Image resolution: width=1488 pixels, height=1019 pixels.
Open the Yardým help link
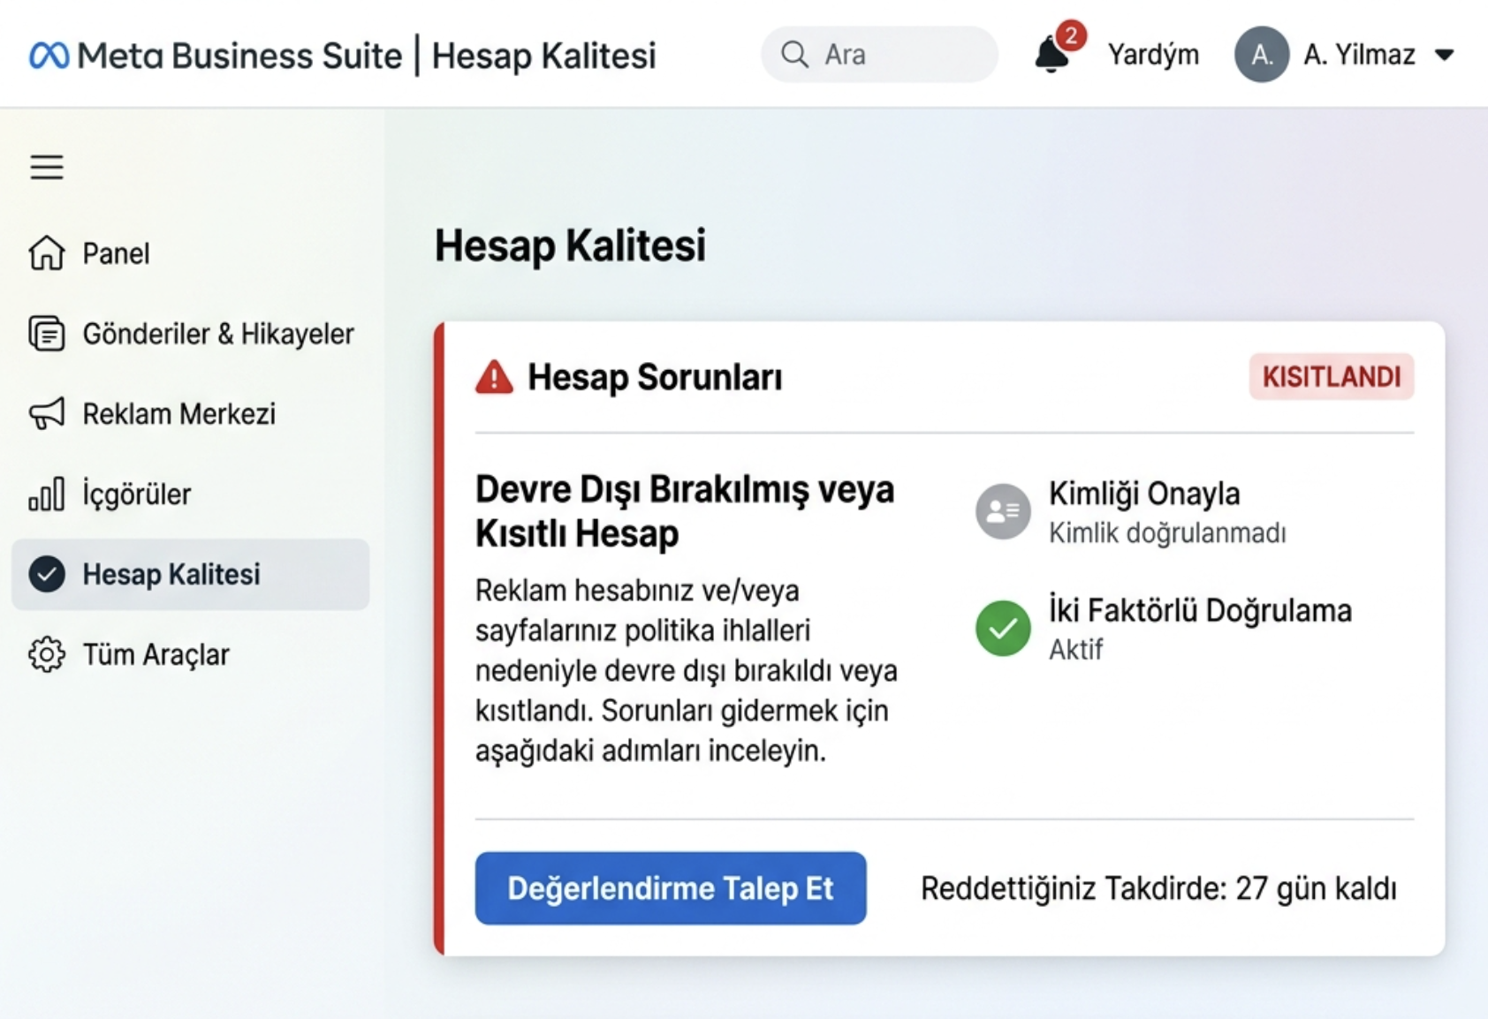1153,55
